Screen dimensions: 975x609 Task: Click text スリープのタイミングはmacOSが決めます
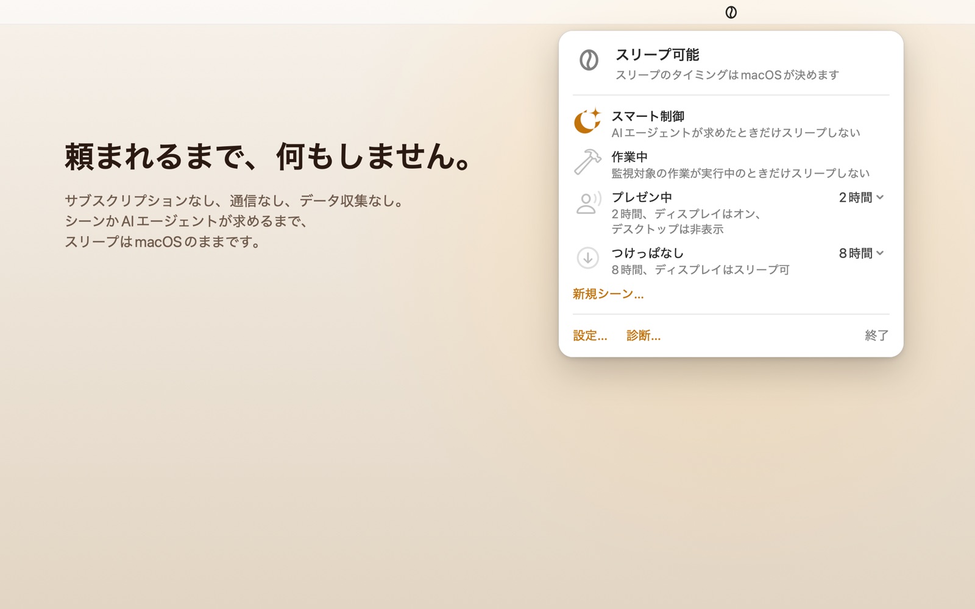[728, 75]
